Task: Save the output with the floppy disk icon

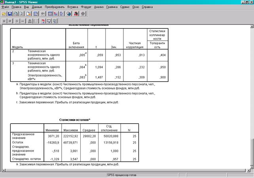Action: coord(10,14)
